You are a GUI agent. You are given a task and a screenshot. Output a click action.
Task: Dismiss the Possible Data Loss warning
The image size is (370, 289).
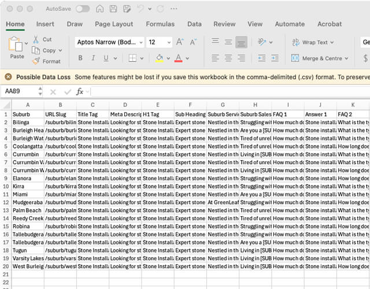[x=8, y=77]
